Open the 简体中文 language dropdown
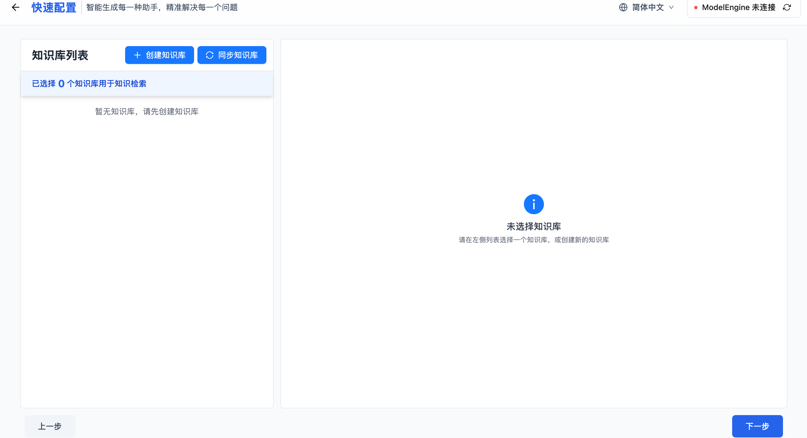This screenshot has height=438, width=807. pos(648,7)
